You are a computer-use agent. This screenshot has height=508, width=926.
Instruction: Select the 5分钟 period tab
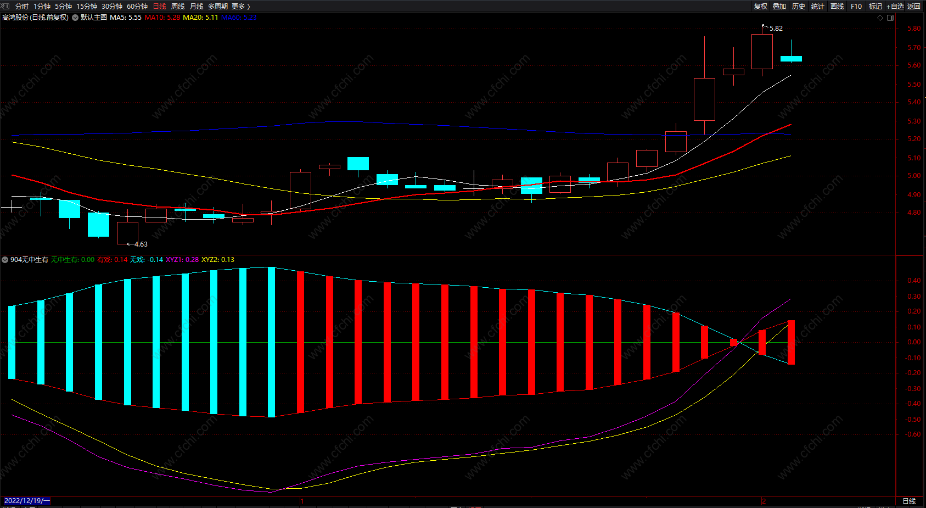coord(63,7)
